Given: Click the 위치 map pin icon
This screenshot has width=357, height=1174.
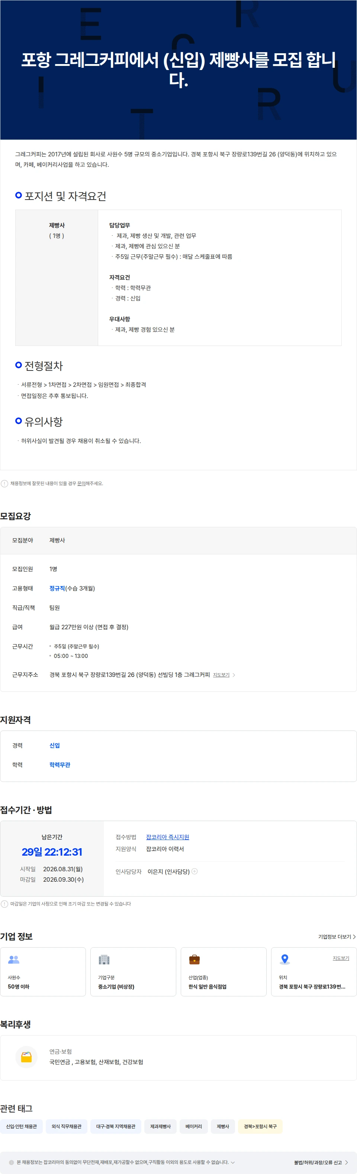Looking at the screenshot, I should click(284, 960).
